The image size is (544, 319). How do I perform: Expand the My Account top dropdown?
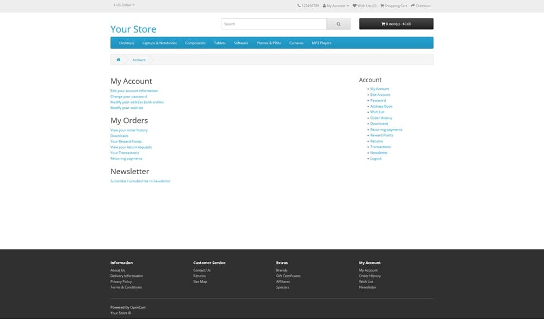(x=336, y=5)
